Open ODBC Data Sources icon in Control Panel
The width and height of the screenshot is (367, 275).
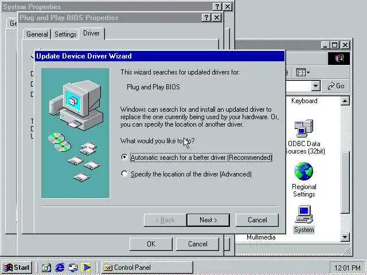coord(304,128)
